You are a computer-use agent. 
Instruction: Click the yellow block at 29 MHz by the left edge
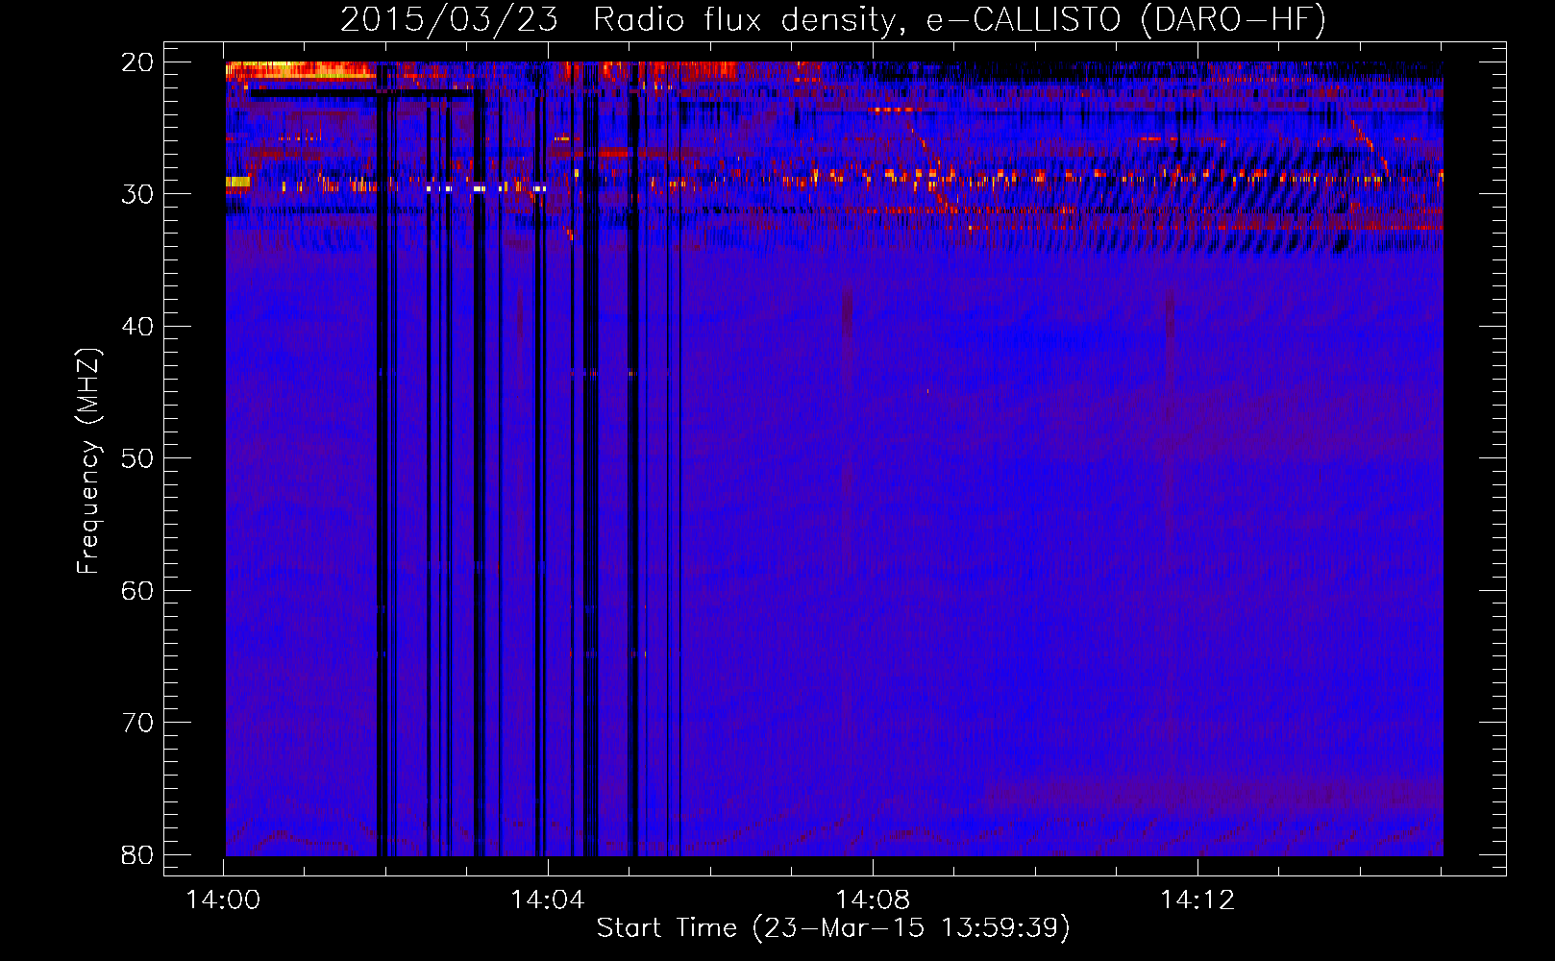pos(237,182)
